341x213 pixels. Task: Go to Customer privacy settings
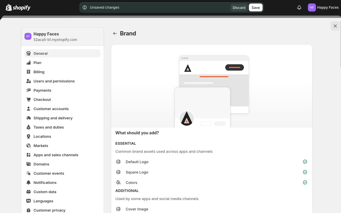click(x=62, y=210)
